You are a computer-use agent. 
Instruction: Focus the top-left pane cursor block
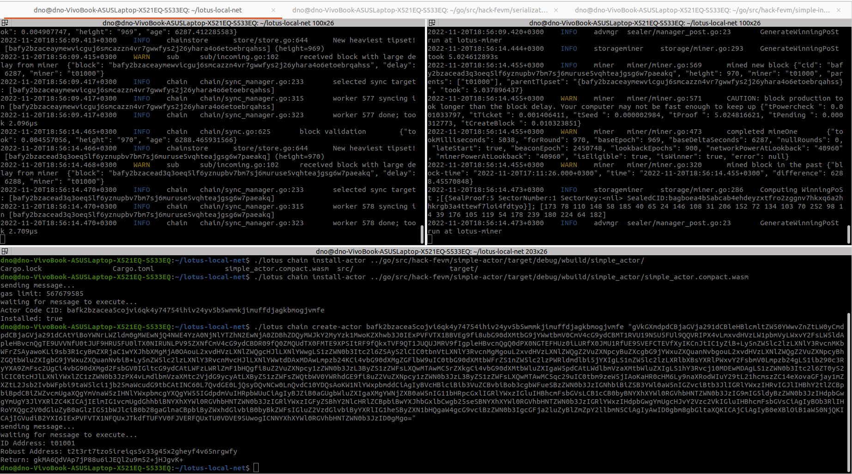click(x=3, y=240)
